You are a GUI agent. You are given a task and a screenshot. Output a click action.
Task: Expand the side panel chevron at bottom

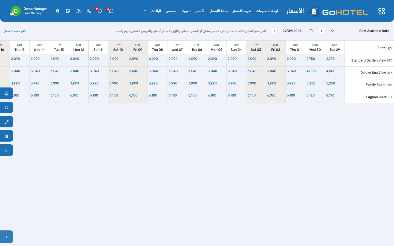[x=7, y=237]
